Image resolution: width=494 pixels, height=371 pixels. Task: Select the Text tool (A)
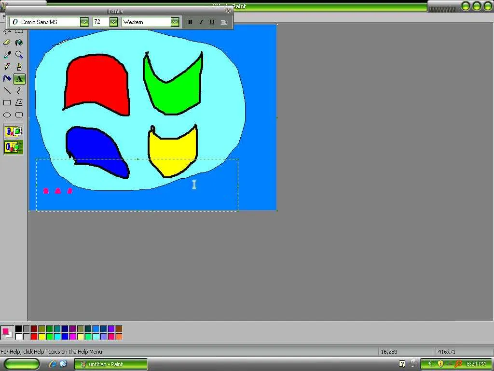(19, 79)
